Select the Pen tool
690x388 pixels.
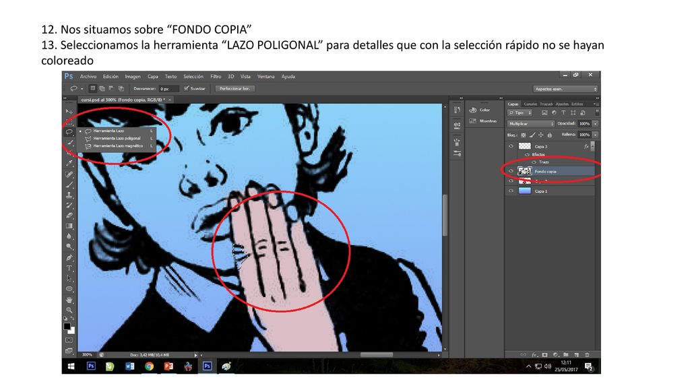click(69, 258)
